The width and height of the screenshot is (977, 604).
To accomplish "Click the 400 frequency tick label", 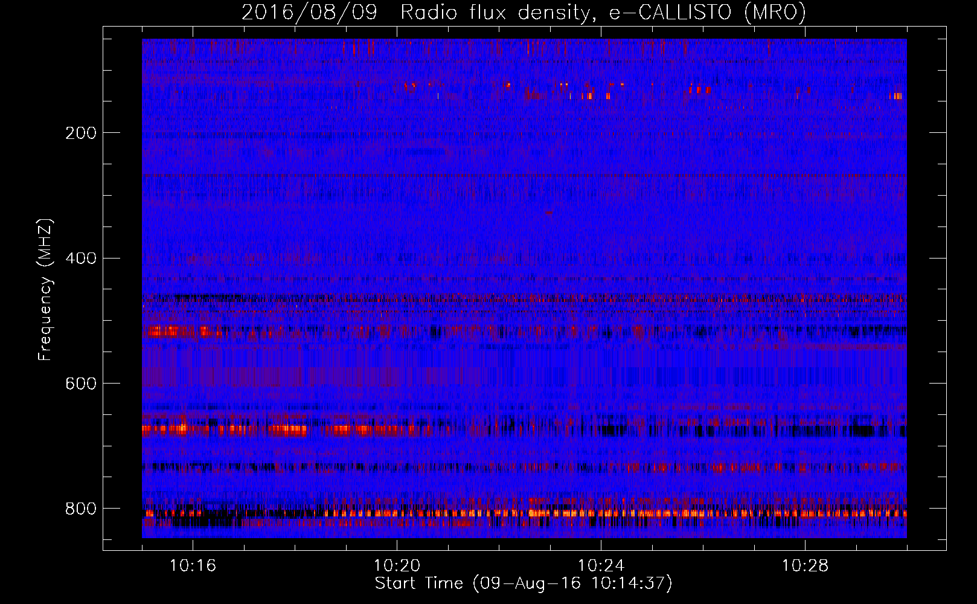I will pyautogui.click(x=81, y=259).
